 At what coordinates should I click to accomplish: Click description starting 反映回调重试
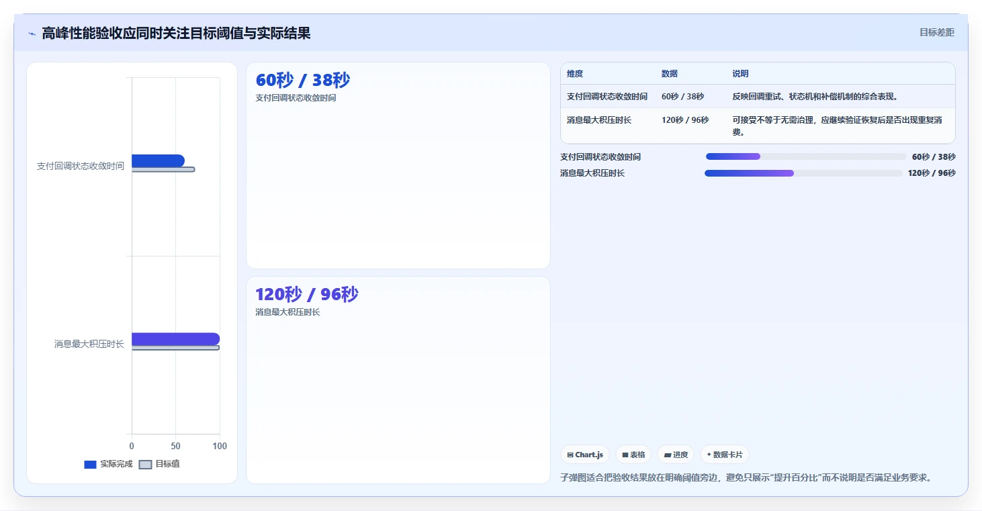[815, 97]
